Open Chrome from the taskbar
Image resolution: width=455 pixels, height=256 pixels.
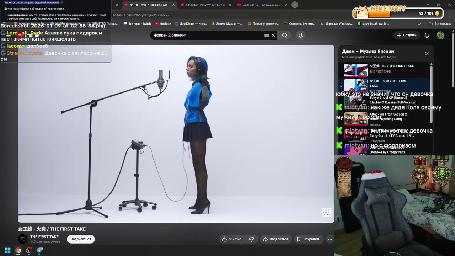coord(18,250)
